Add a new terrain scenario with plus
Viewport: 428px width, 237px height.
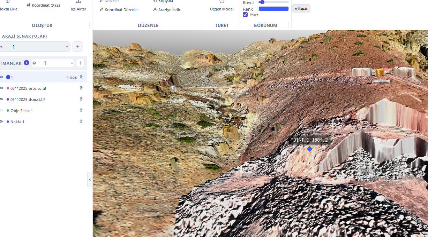point(77,47)
